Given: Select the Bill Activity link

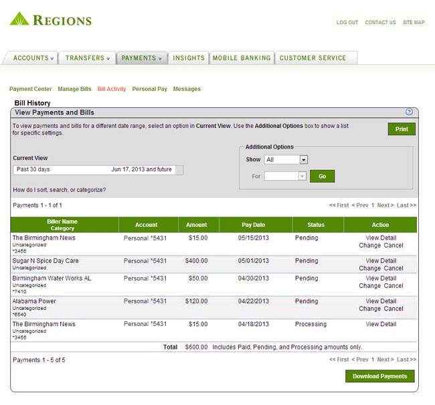Looking at the screenshot, I should point(112,89).
